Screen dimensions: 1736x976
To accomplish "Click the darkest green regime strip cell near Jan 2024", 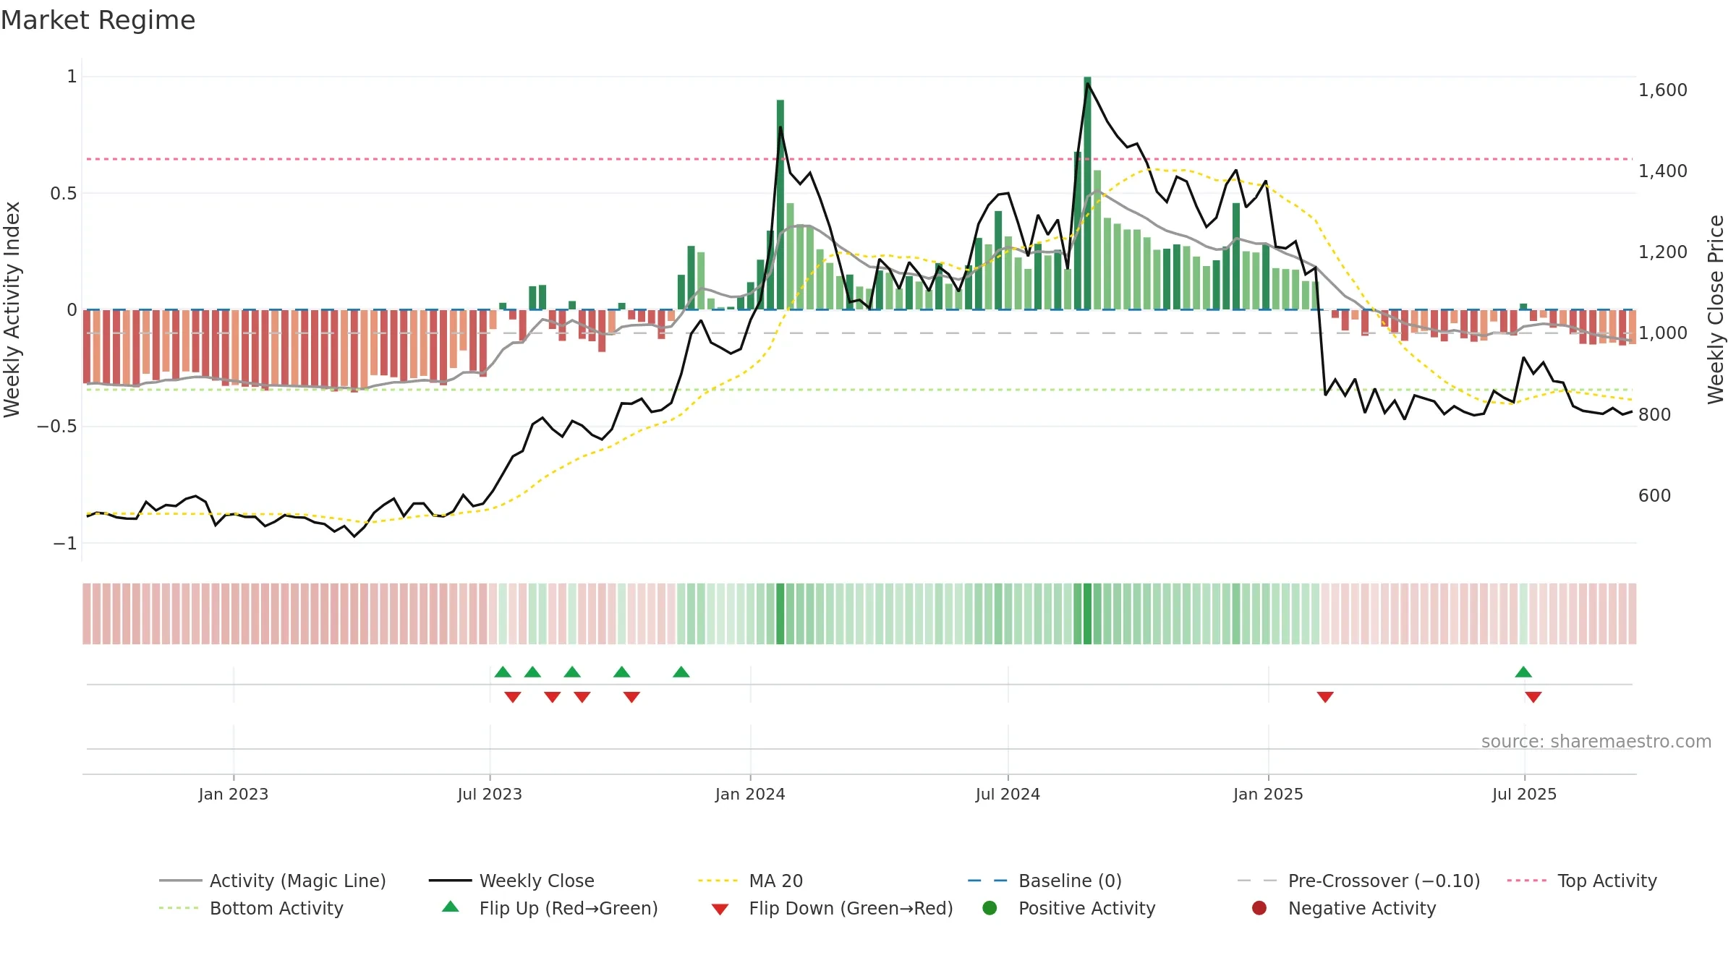I will (780, 614).
